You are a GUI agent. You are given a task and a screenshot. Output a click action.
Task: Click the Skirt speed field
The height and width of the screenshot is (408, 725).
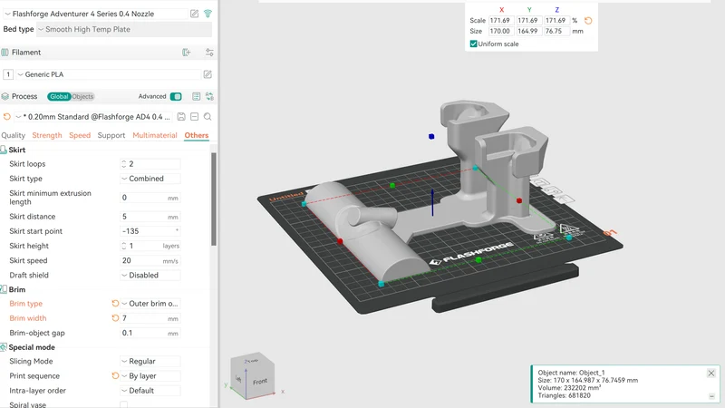coord(150,261)
